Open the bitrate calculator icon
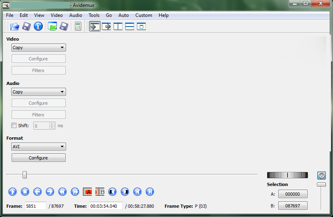Image resolution: width=333 pixels, height=217 pixels. [78, 27]
